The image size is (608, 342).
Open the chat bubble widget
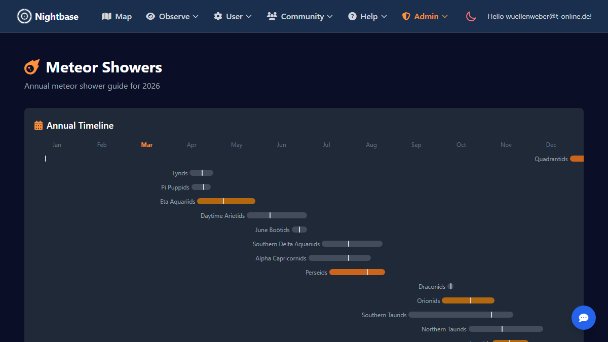[583, 318]
